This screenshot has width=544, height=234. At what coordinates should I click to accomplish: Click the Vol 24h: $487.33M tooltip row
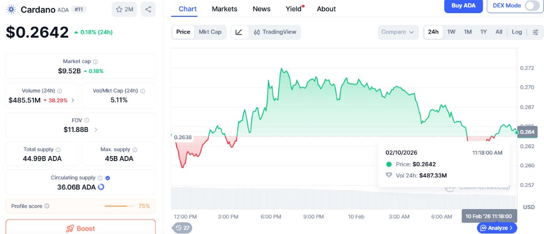coord(416,175)
